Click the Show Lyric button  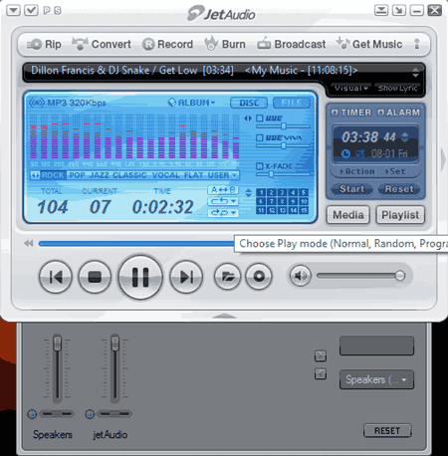point(397,88)
